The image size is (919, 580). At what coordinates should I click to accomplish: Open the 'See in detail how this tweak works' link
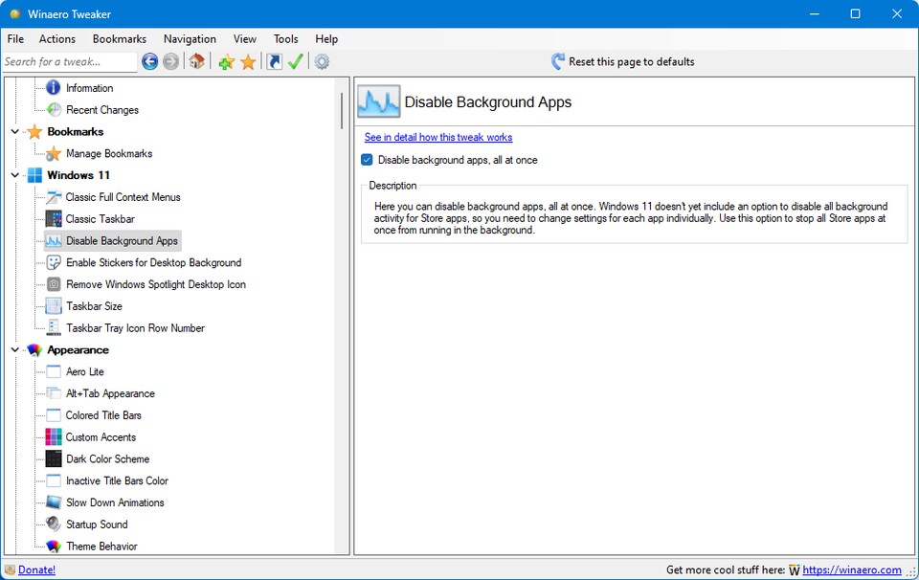438,138
